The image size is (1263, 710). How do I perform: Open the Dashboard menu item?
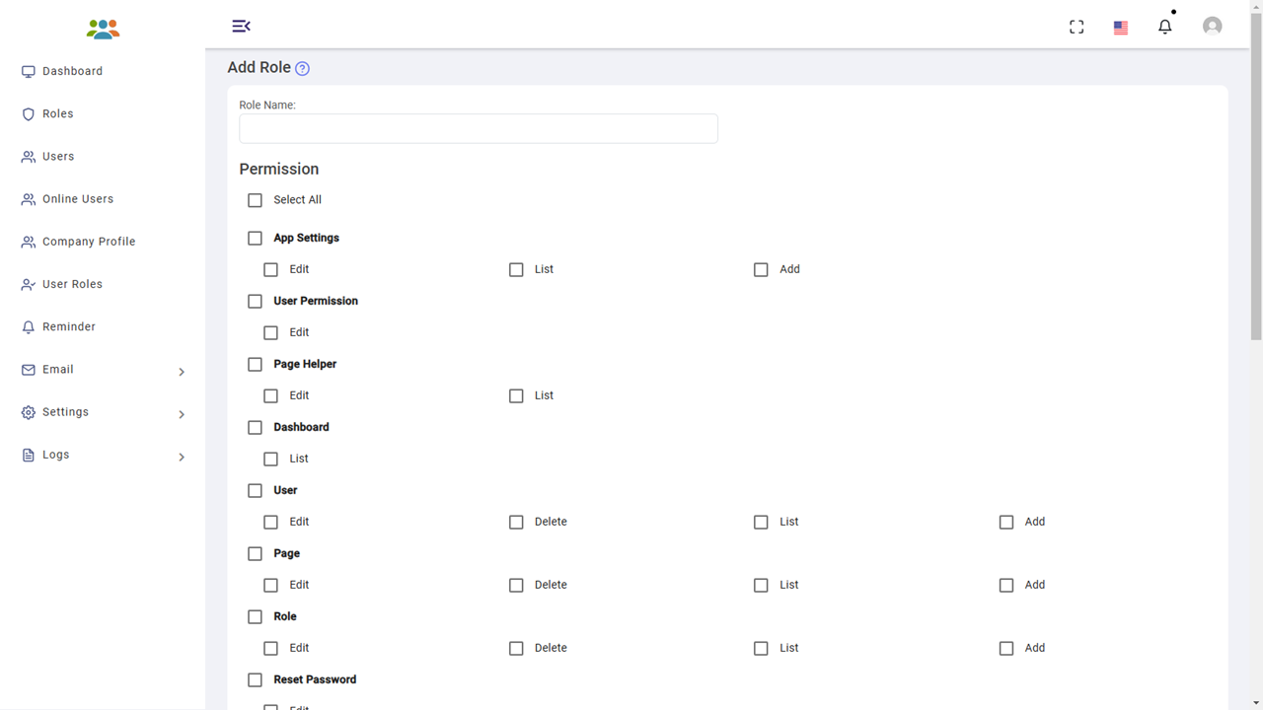click(72, 71)
